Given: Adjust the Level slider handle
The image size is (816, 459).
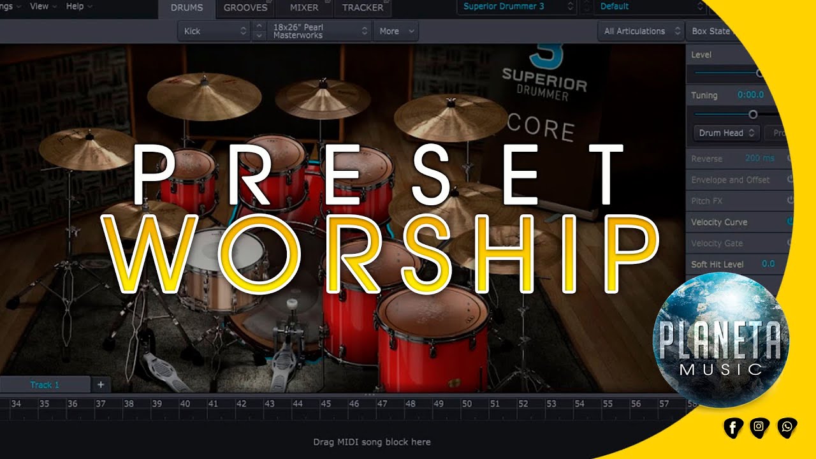Looking at the screenshot, I should [759, 73].
